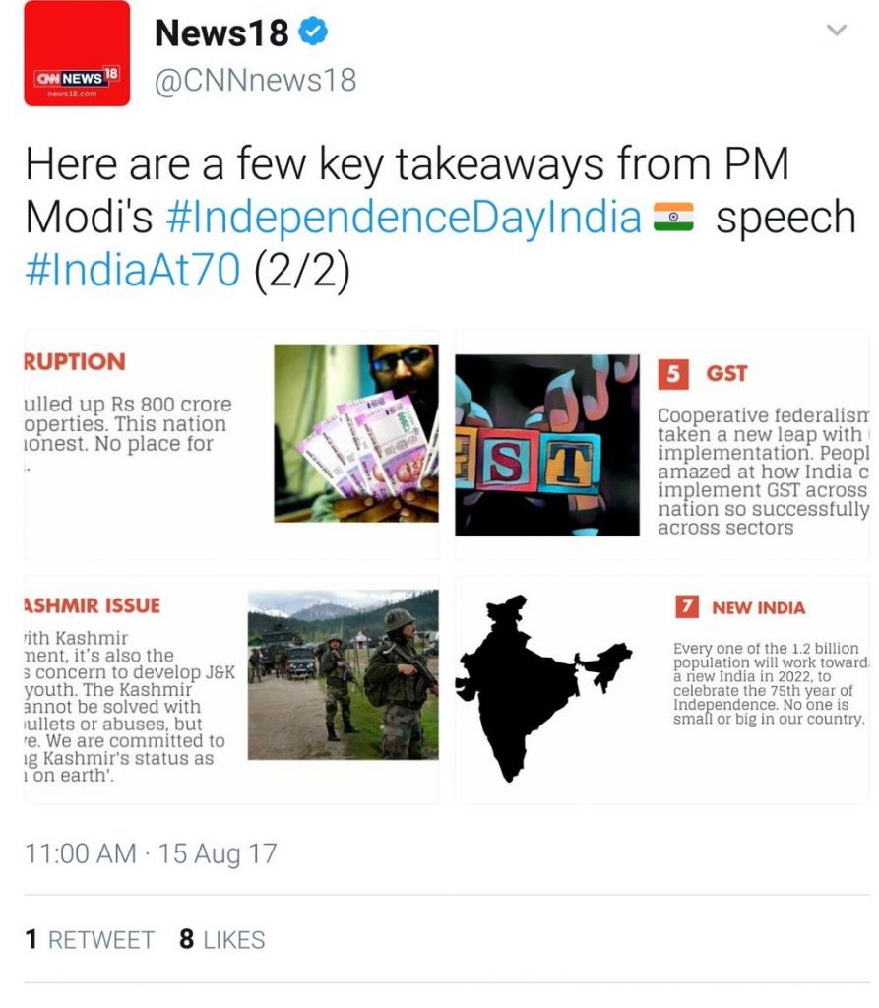The width and height of the screenshot is (879, 1008).
Task: View the 1 Retweet list
Action: point(90,940)
